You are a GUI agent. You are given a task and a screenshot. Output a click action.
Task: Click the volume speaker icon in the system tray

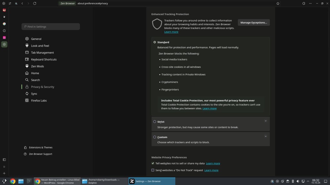(298, 181)
